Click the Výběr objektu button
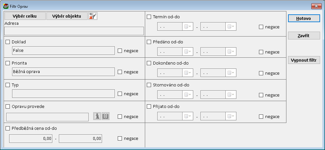 coord(67,16)
